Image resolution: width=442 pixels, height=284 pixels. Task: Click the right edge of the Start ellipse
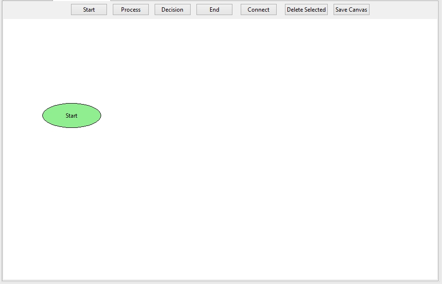(x=100, y=116)
